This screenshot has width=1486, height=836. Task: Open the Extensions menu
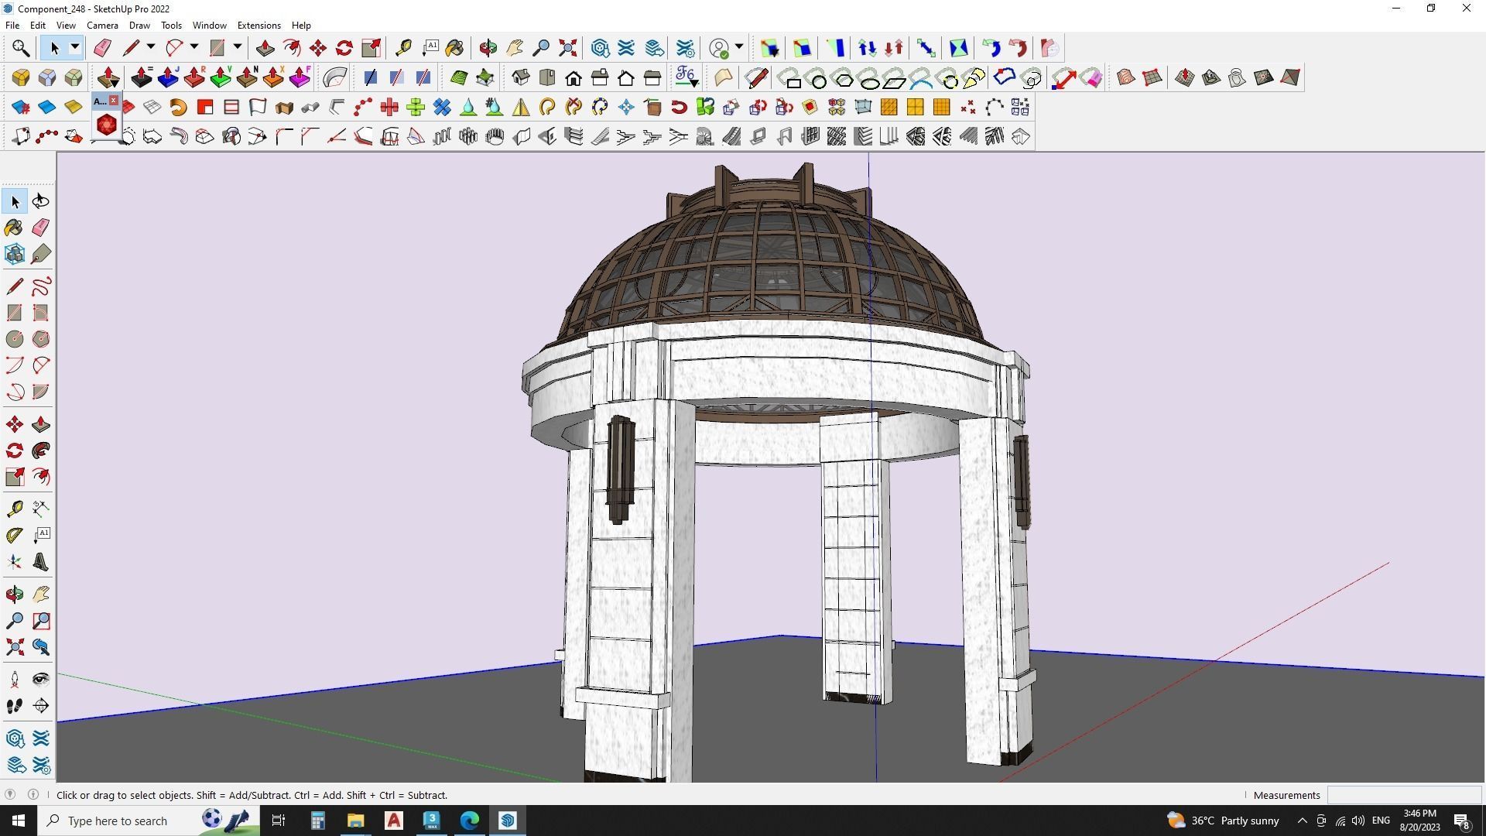tap(259, 25)
